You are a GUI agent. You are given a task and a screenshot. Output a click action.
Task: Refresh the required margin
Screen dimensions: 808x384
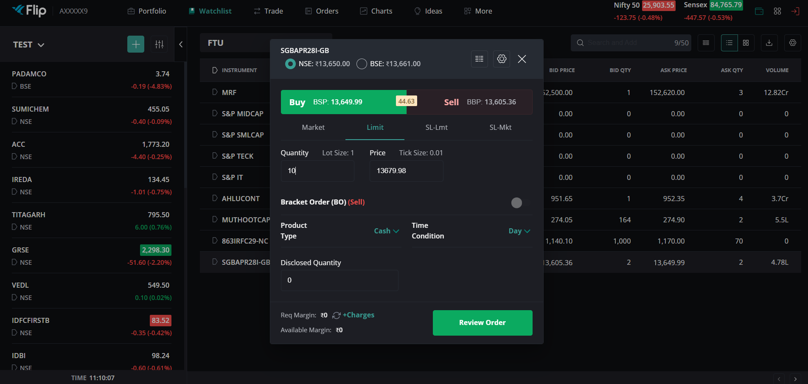[x=337, y=315]
